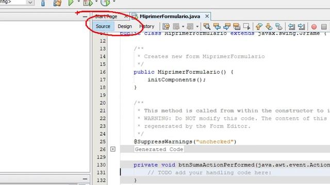330x185 pixels.
Task: Close the Start Page tab
Action: pos(126,16)
